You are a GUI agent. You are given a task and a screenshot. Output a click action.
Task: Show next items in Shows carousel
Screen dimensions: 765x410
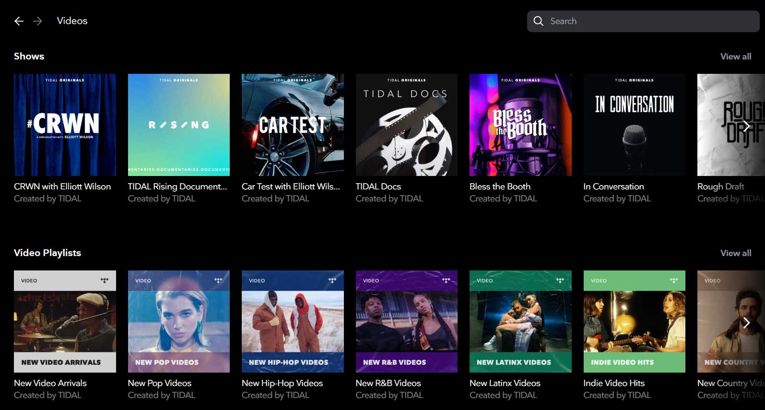[746, 126]
